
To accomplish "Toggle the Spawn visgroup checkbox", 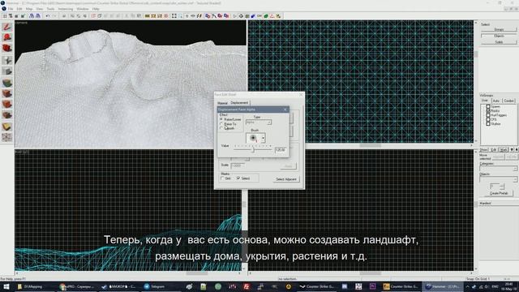I will [488, 106].
